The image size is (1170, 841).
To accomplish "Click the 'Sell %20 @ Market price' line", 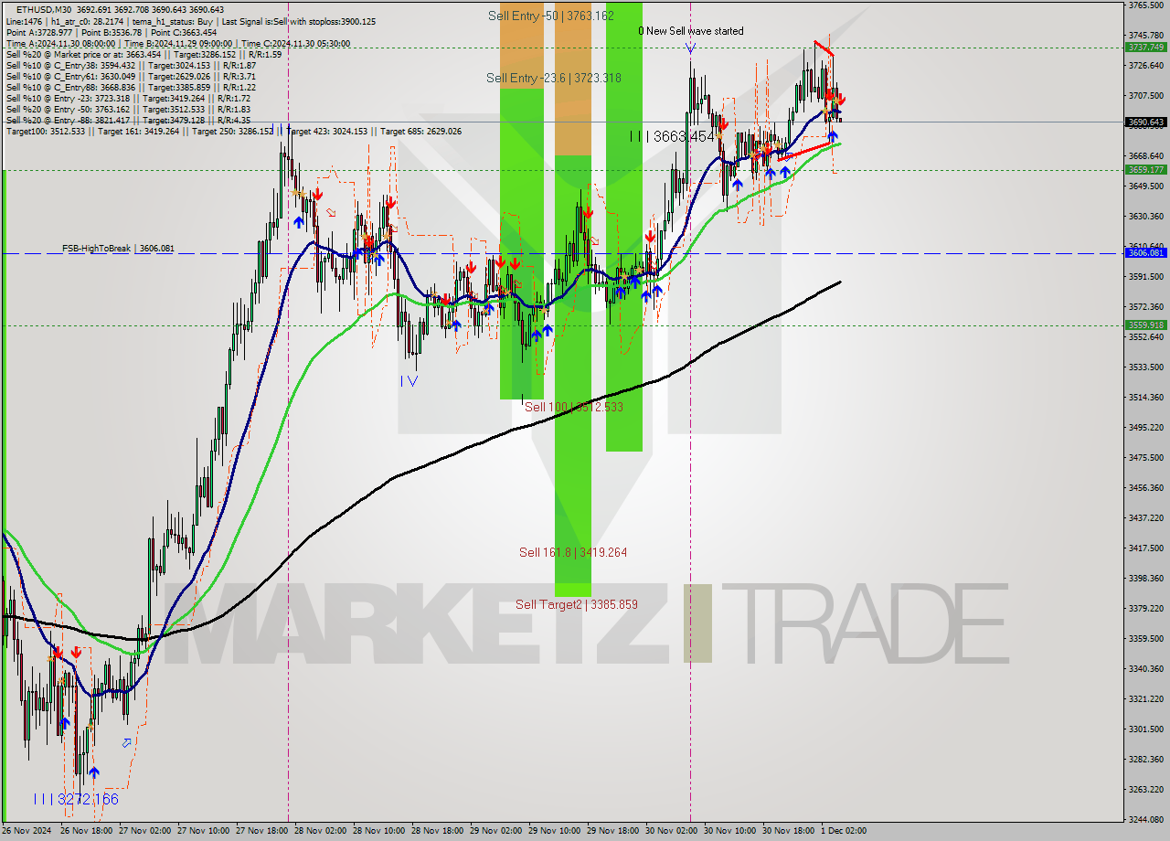I will pyautogui.click(x=144, y=54).
